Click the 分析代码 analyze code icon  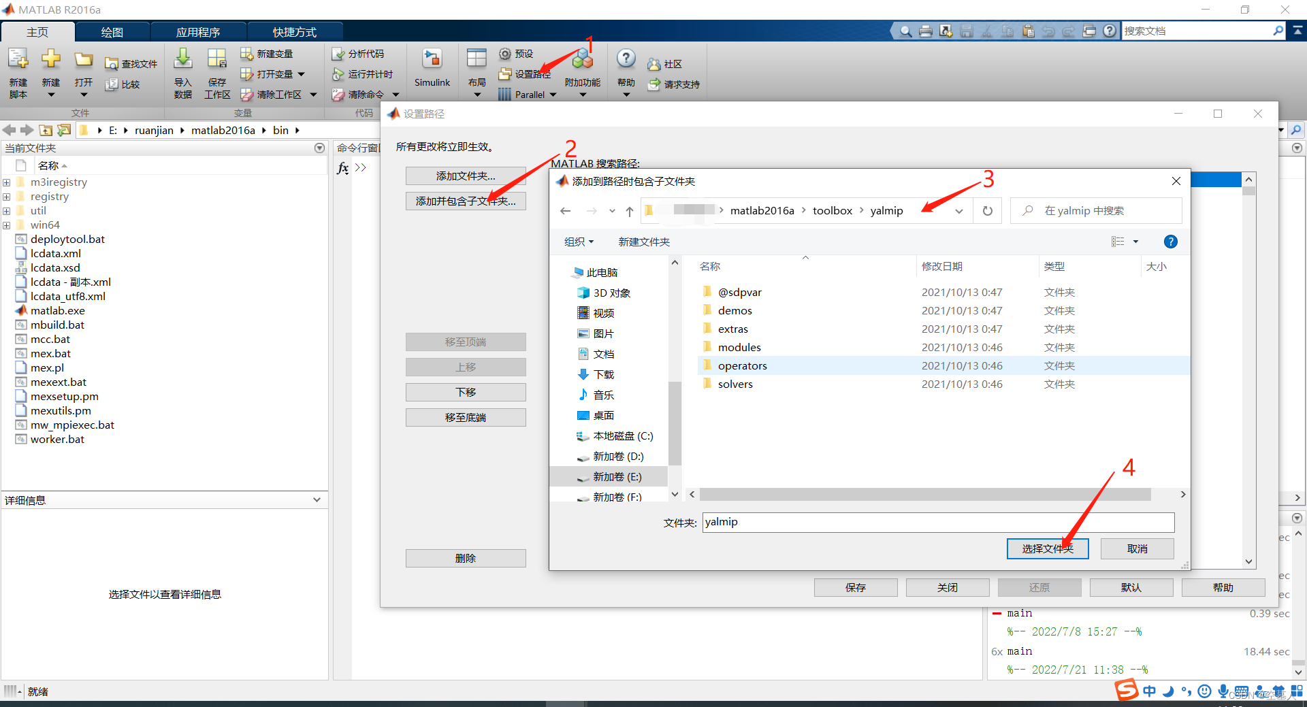(338, 54)
